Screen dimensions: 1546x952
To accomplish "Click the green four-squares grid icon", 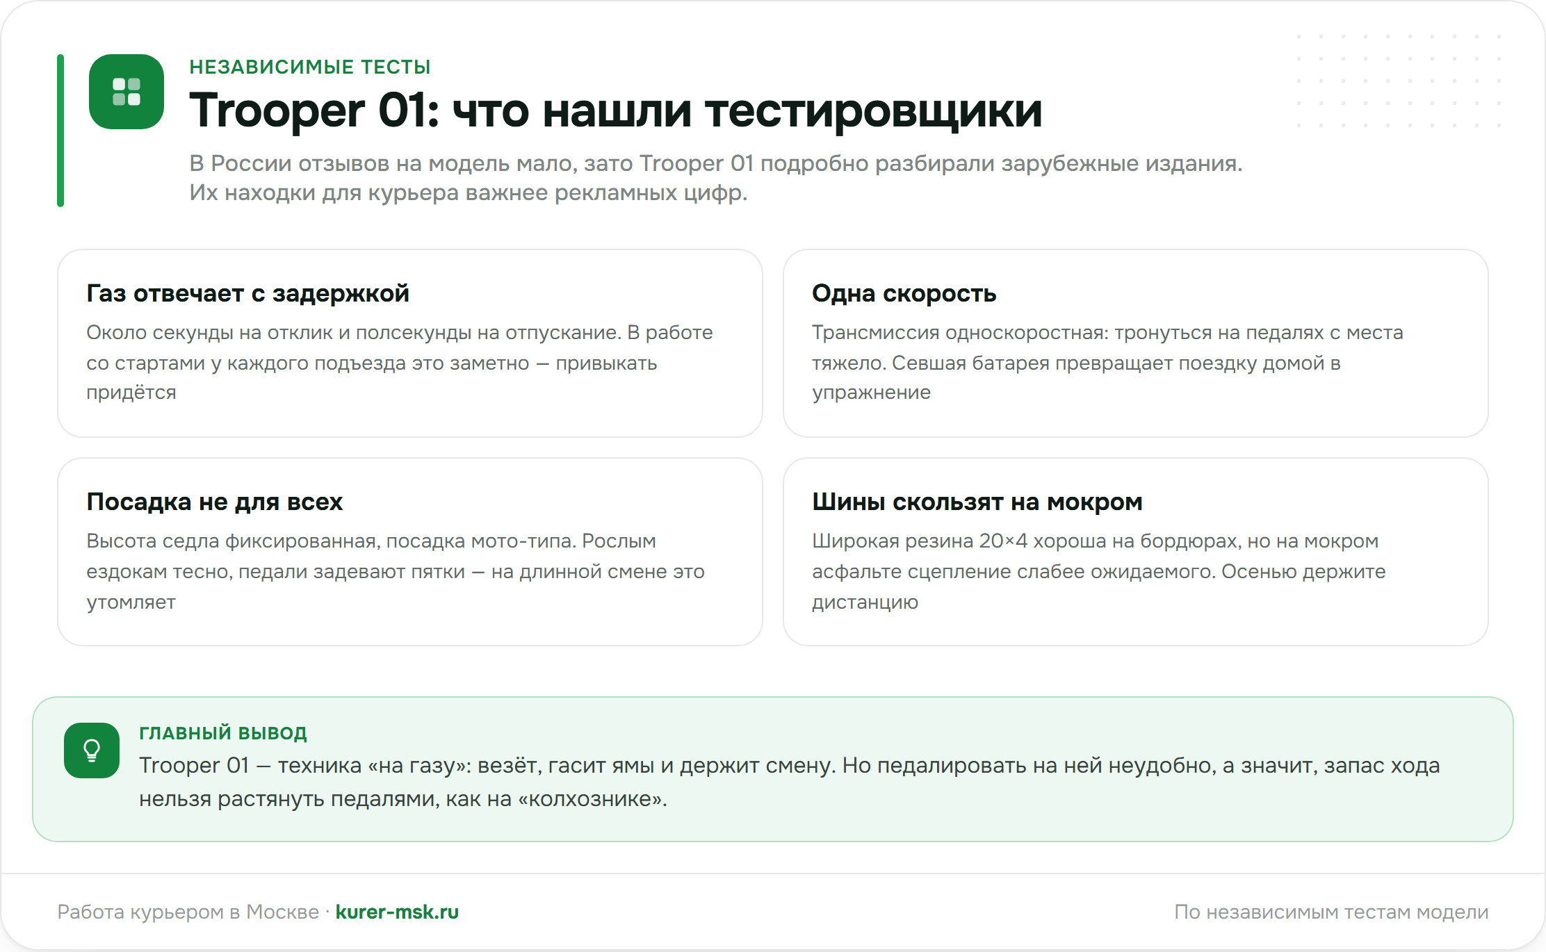I will 127,92.
